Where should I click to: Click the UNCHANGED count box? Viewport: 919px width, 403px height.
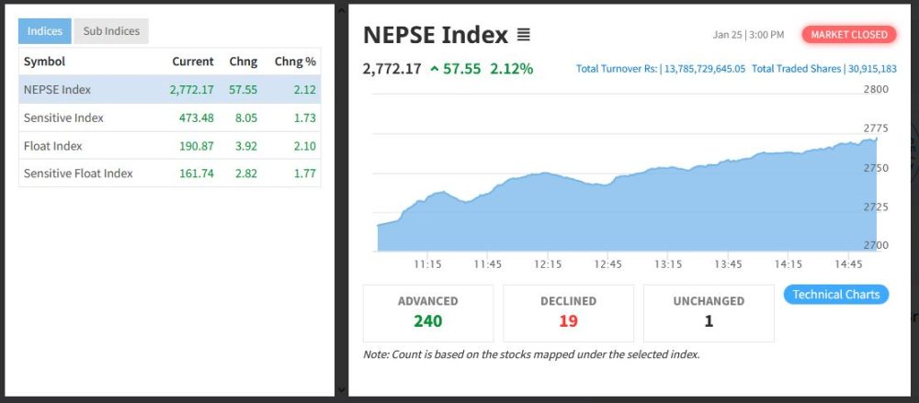[x=709, y=312]
